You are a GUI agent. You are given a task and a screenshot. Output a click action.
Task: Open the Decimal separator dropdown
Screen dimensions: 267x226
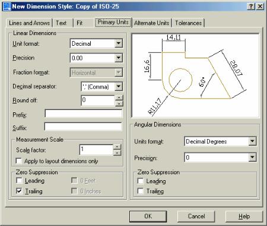[x=119, y=86]
